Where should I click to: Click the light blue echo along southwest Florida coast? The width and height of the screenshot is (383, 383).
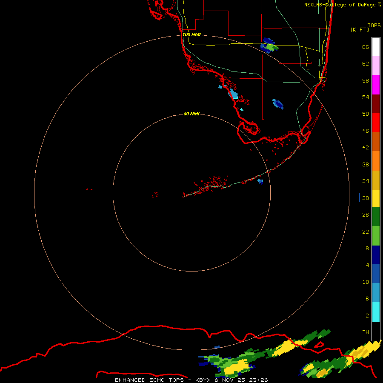coord(233,94)
